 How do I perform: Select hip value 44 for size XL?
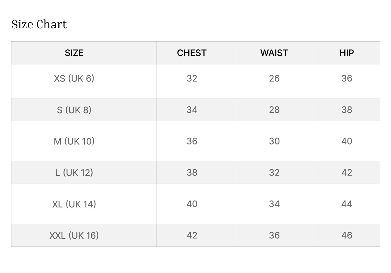coord(347,204)
